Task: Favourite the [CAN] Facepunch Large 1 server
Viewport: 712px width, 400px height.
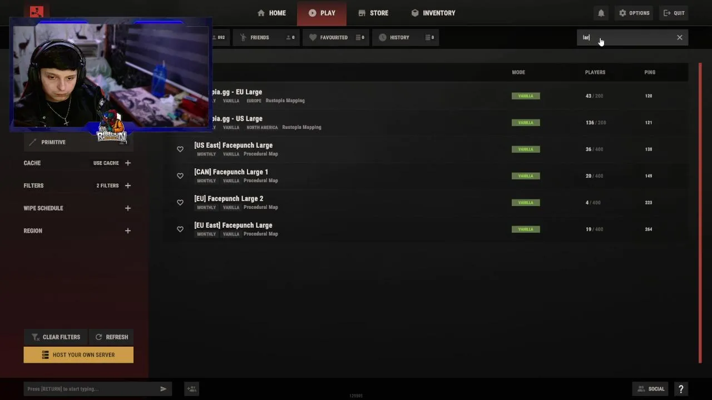Action: pyautogui.click(x=180, y=176)
